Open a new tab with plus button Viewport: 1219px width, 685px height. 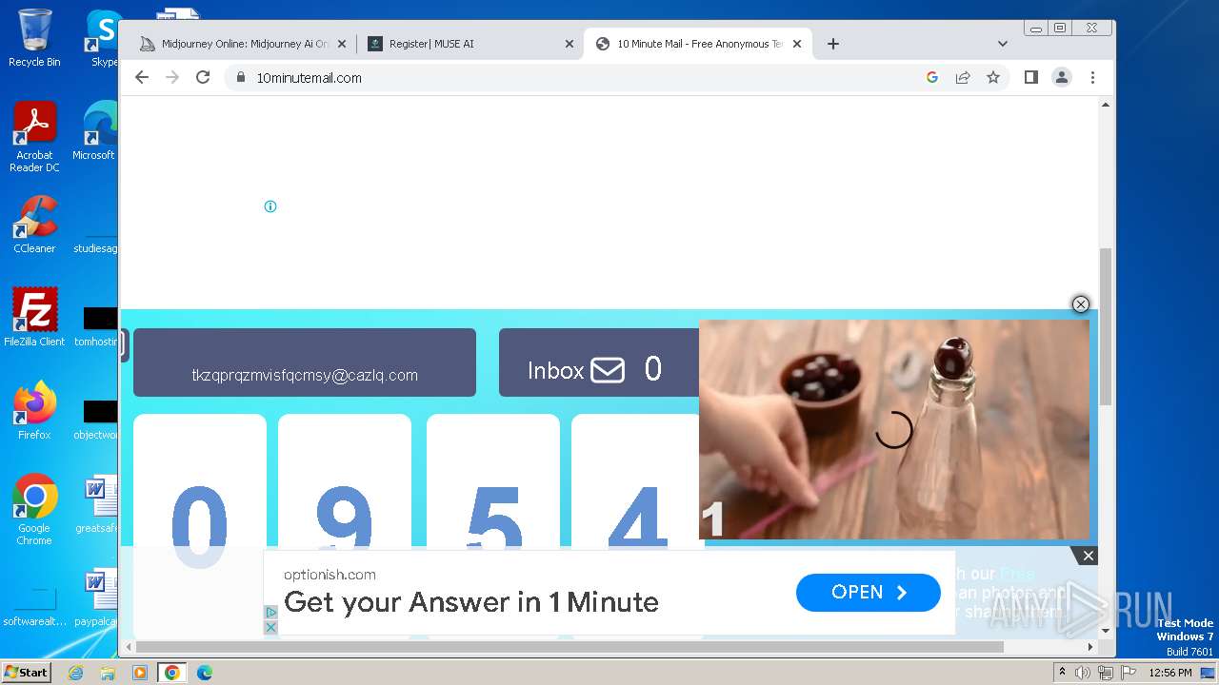click(x=833, y=44)
